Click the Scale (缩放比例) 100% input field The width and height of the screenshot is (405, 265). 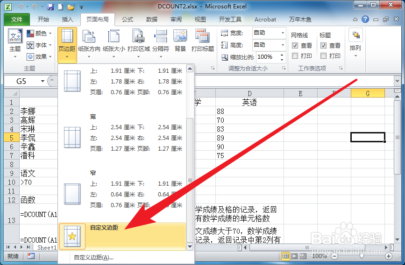(x=268, y=57)
